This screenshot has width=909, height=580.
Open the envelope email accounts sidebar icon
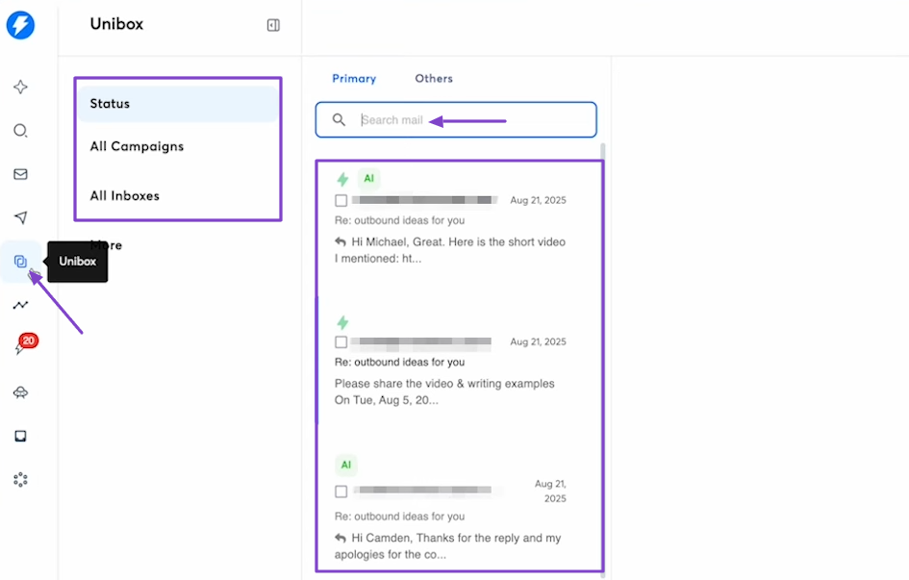click(20, 174)
